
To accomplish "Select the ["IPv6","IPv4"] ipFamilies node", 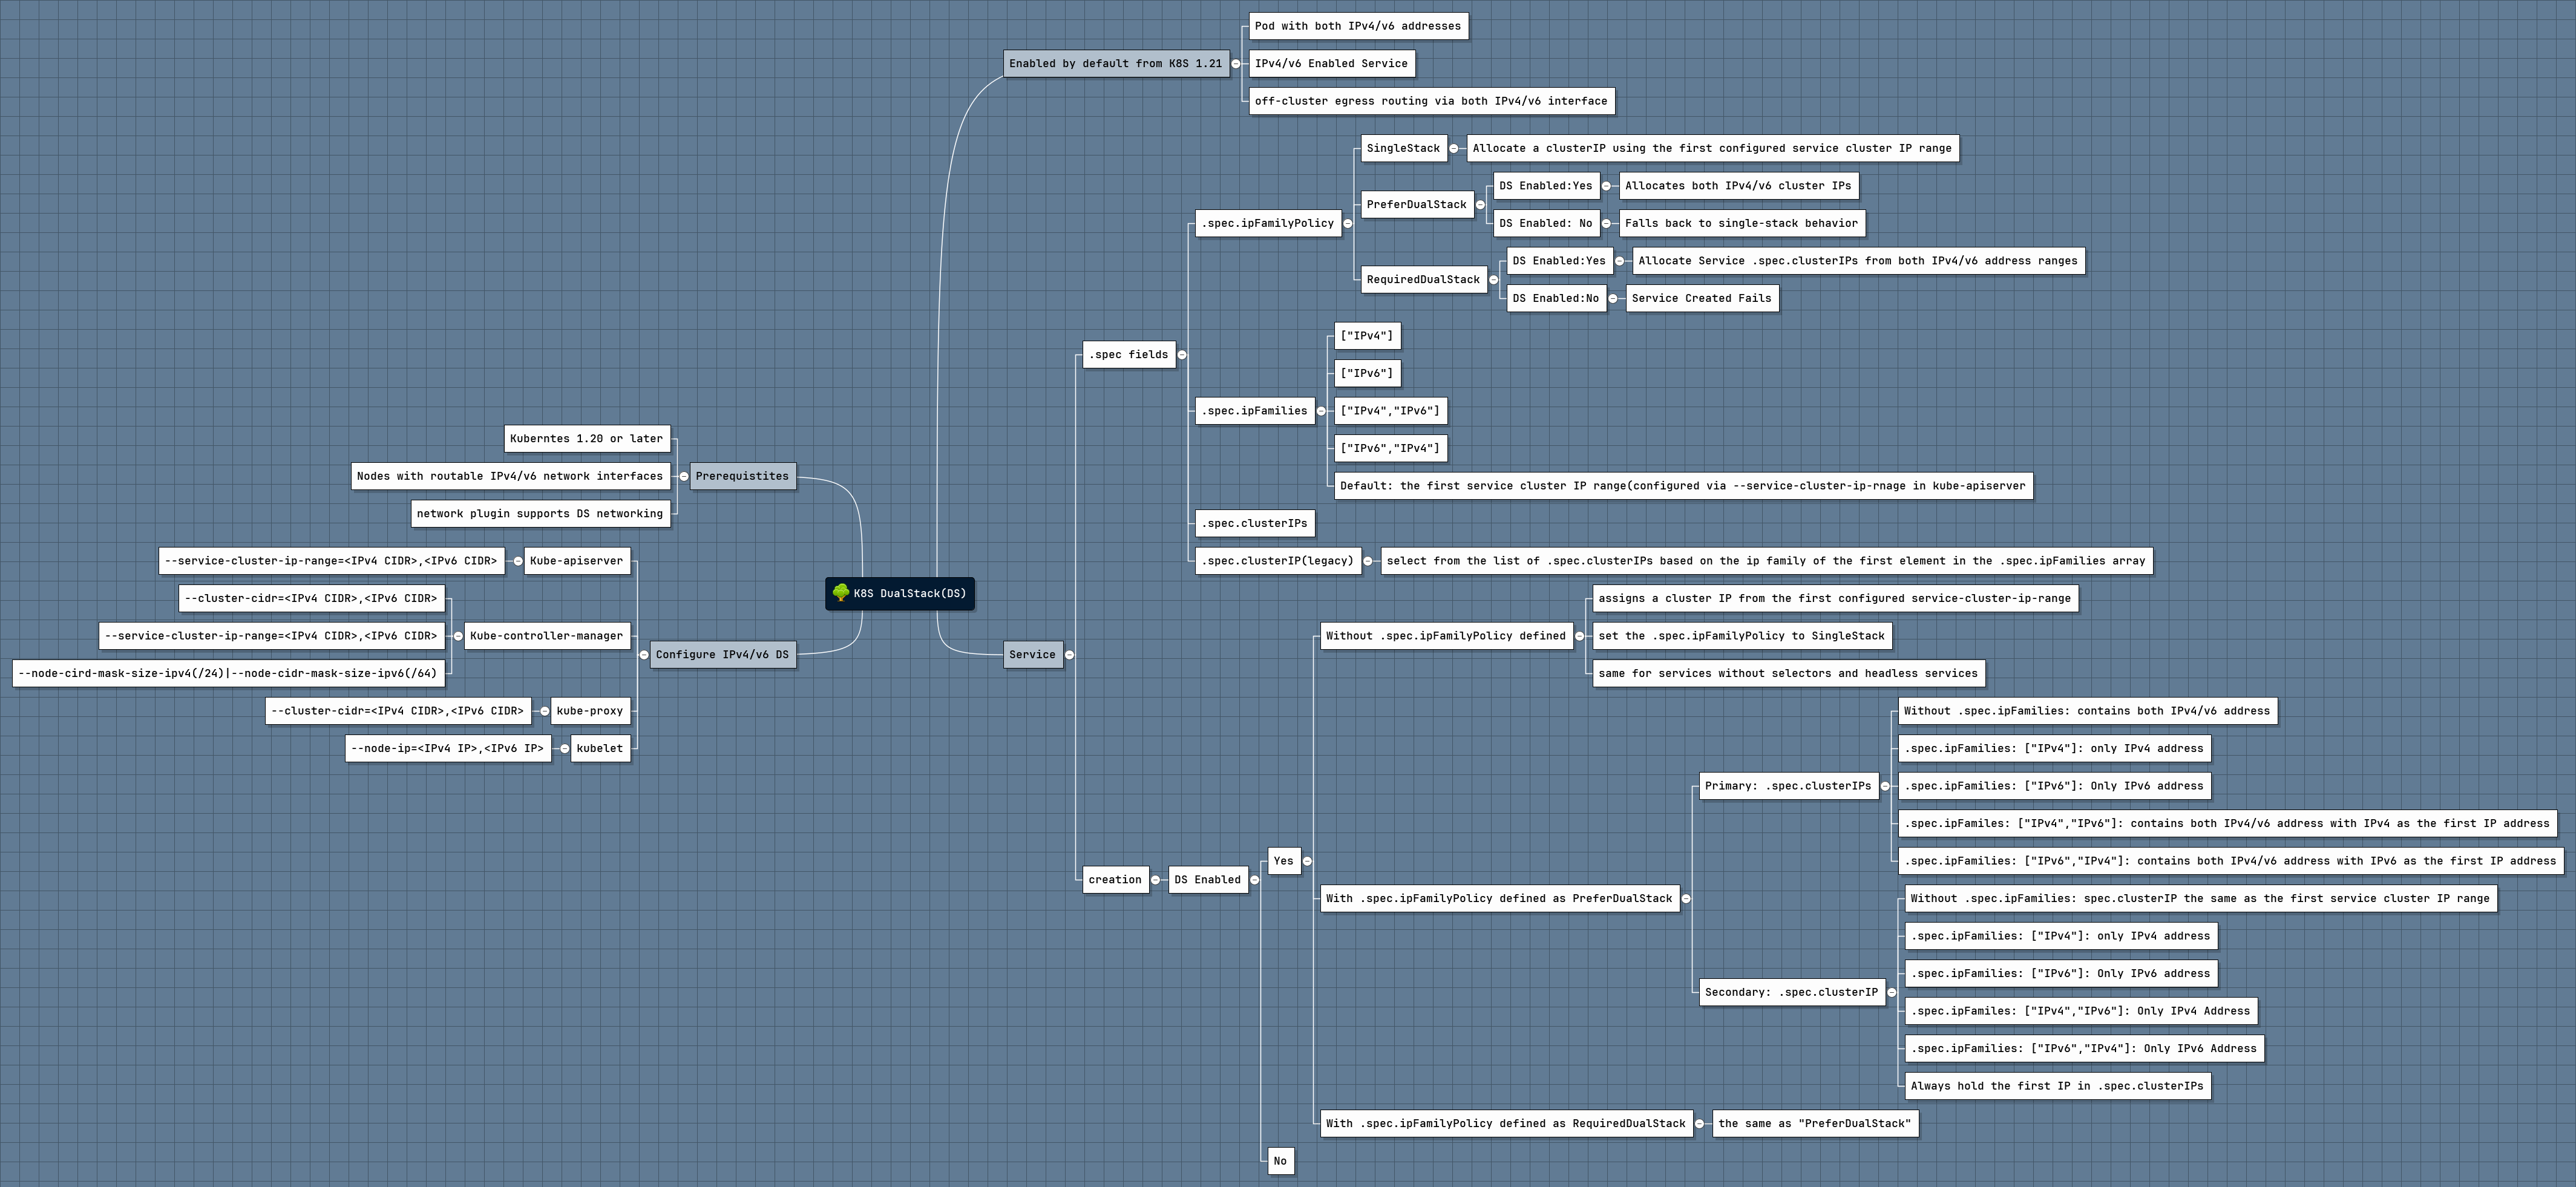I will 1390,448.
